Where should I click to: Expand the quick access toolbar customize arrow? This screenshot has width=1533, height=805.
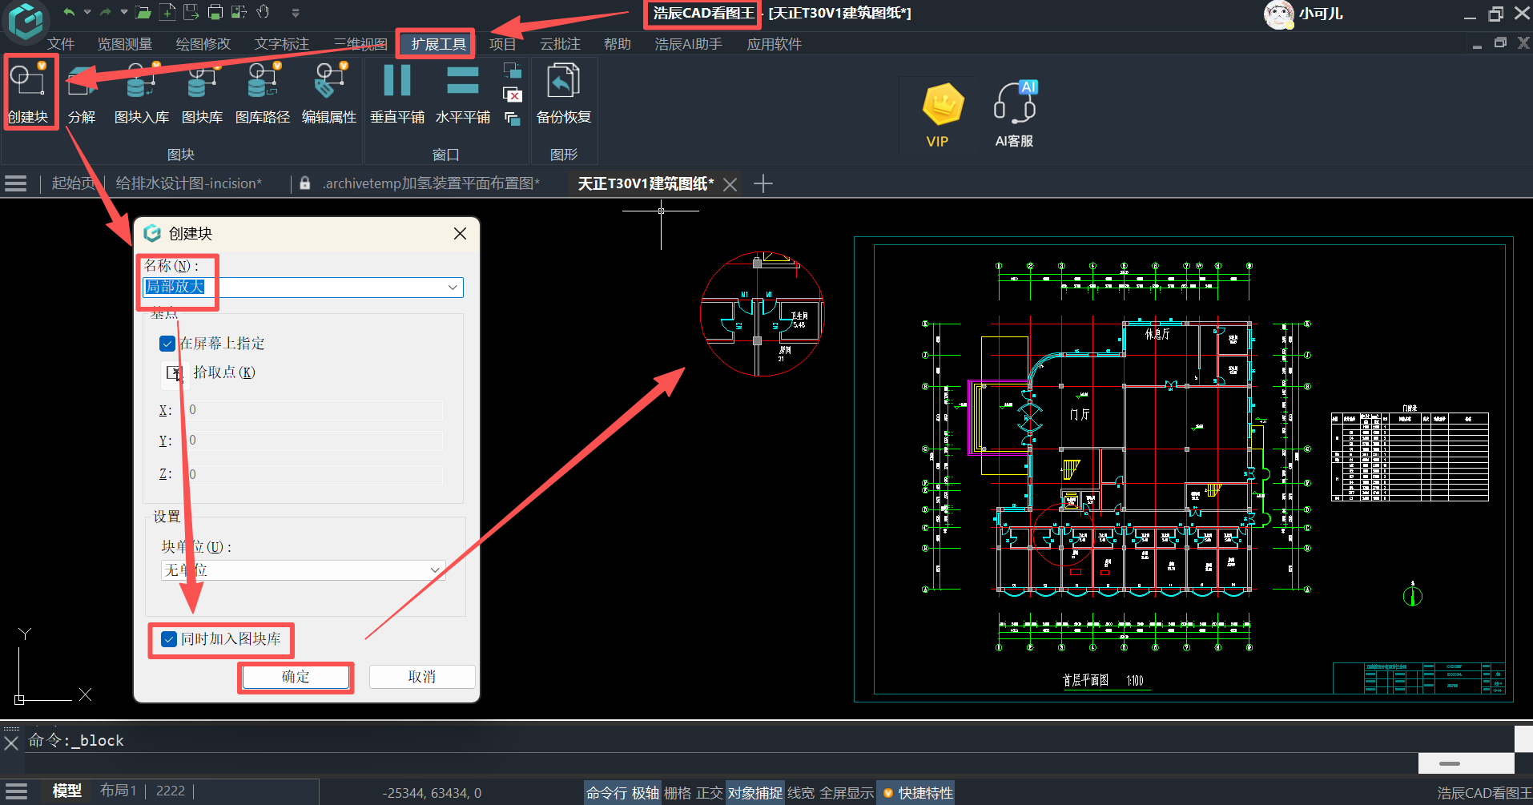(296, 12)
